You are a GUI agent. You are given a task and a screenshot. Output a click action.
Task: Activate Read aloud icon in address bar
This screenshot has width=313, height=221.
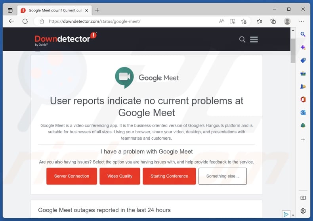point(221,21)
